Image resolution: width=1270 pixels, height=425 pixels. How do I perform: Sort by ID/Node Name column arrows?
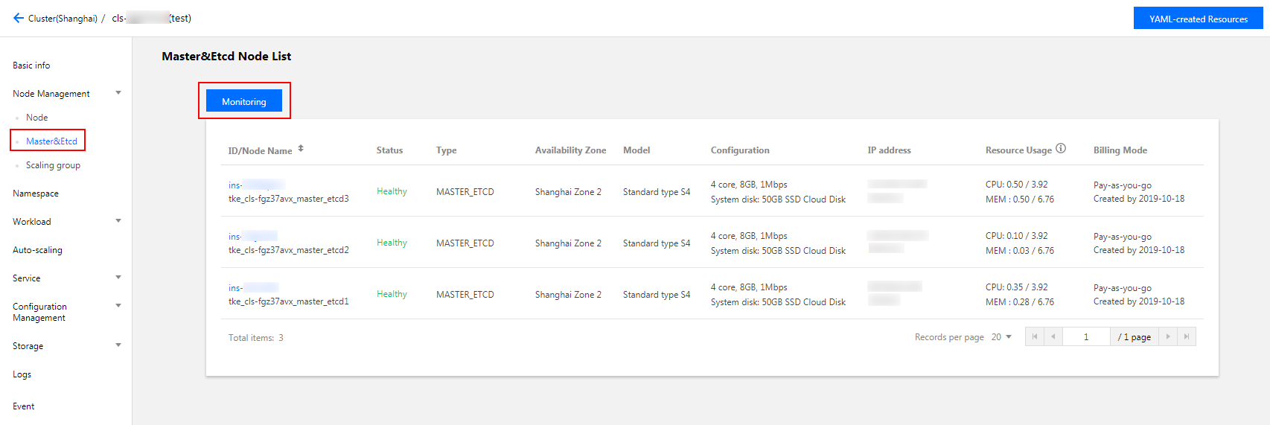pos(301,149)
